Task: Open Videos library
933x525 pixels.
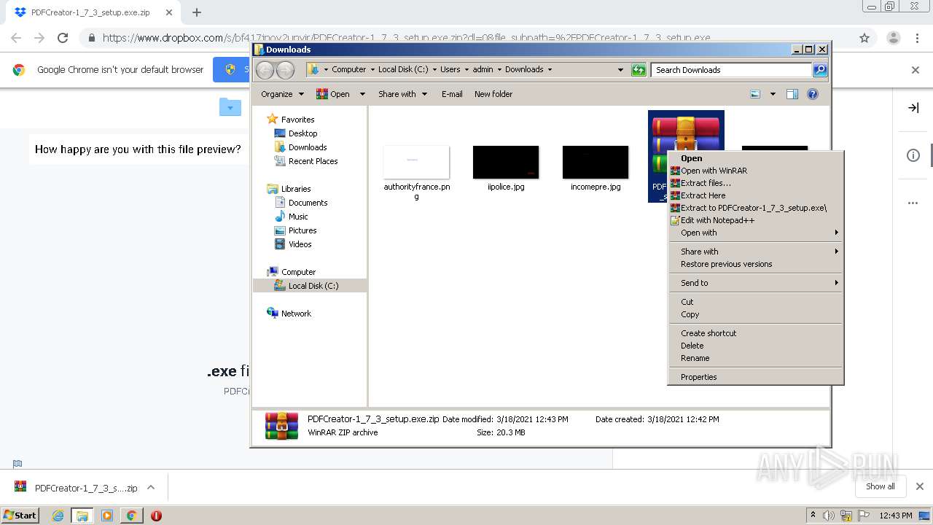Action: 293,244
